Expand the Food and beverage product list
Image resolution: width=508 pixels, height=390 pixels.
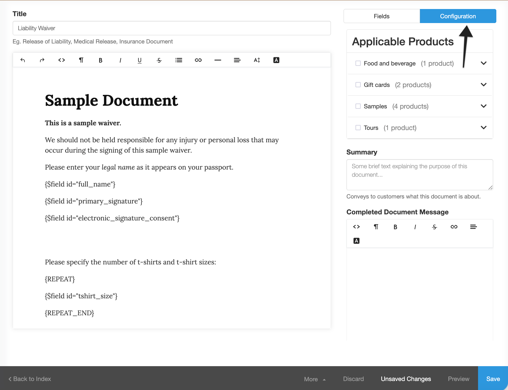coord(484,63)
